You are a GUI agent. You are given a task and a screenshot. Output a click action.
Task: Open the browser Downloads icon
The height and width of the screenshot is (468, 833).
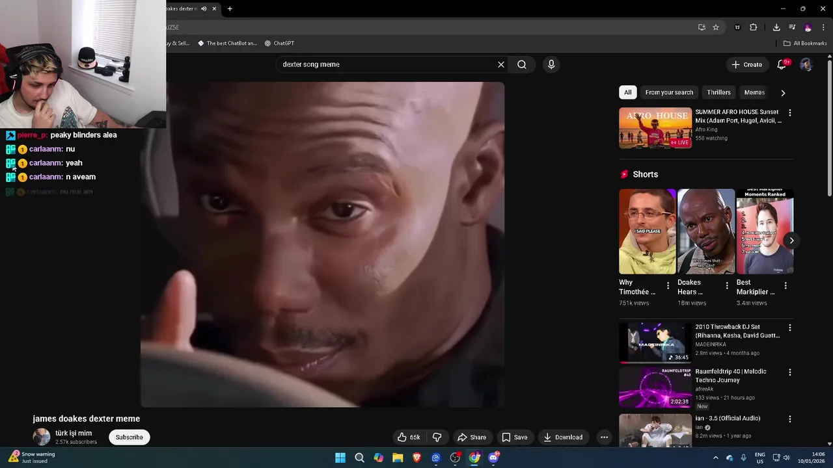776,27
